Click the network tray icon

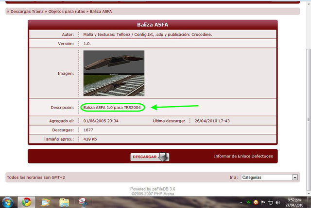click(x=270, y=202)
